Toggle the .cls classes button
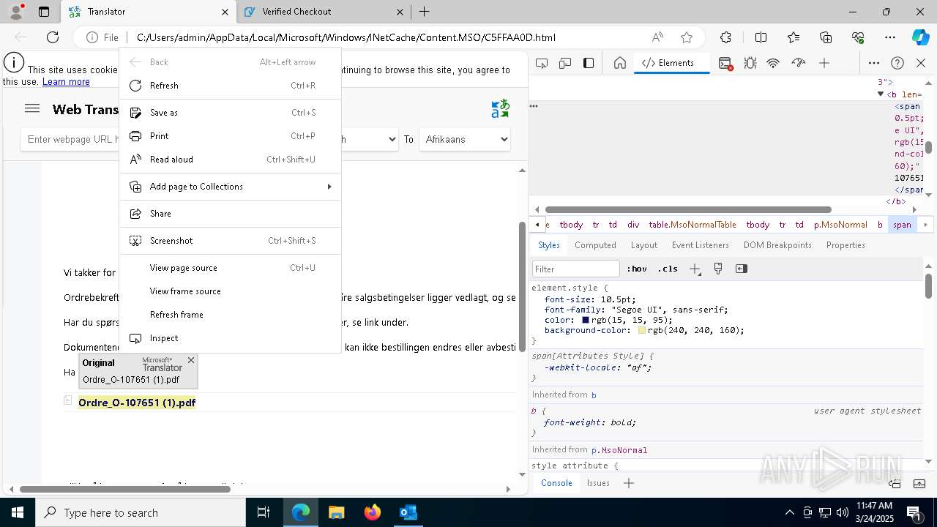Viewport: 937px width, 527px height. tap(668, 269)
